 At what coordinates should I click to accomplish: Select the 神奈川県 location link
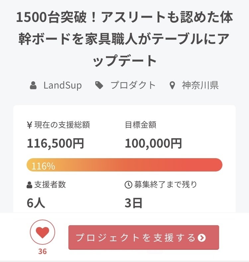click(200, 85)
